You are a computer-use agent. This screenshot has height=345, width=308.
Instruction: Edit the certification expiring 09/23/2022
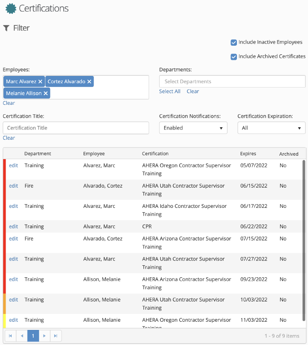tap(13, 279)
